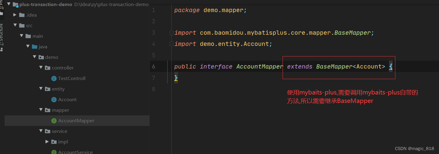Click the demo package icon

(x=41, y=57)
